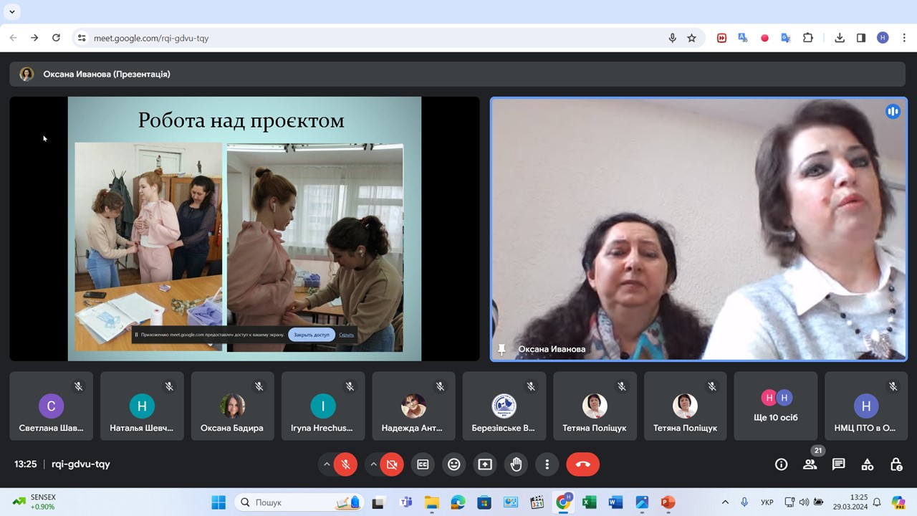The image size is (917, 516).
Task: Open the emoji reactions button
Action: point(453,464)
